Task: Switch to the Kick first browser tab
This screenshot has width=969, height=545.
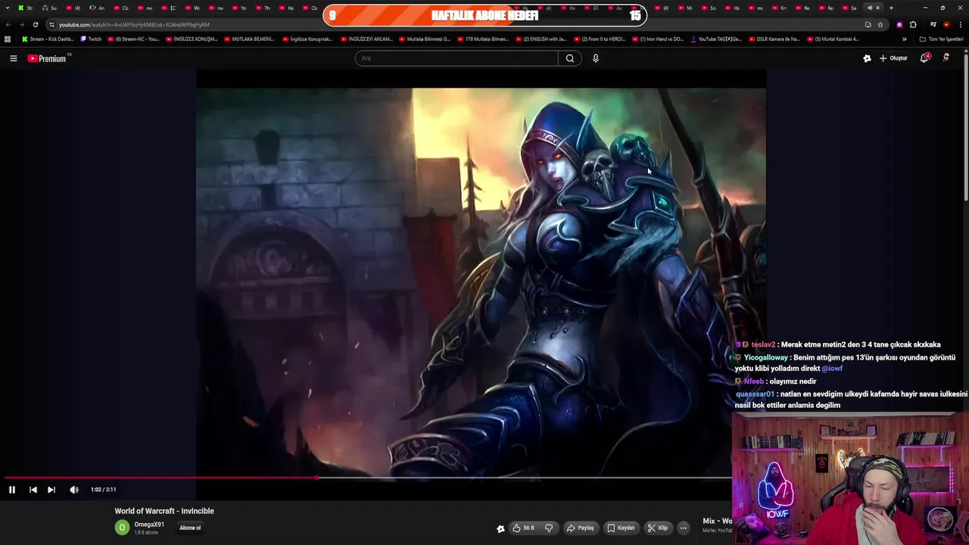Action: pyautogui.click(x=25, y=8)
